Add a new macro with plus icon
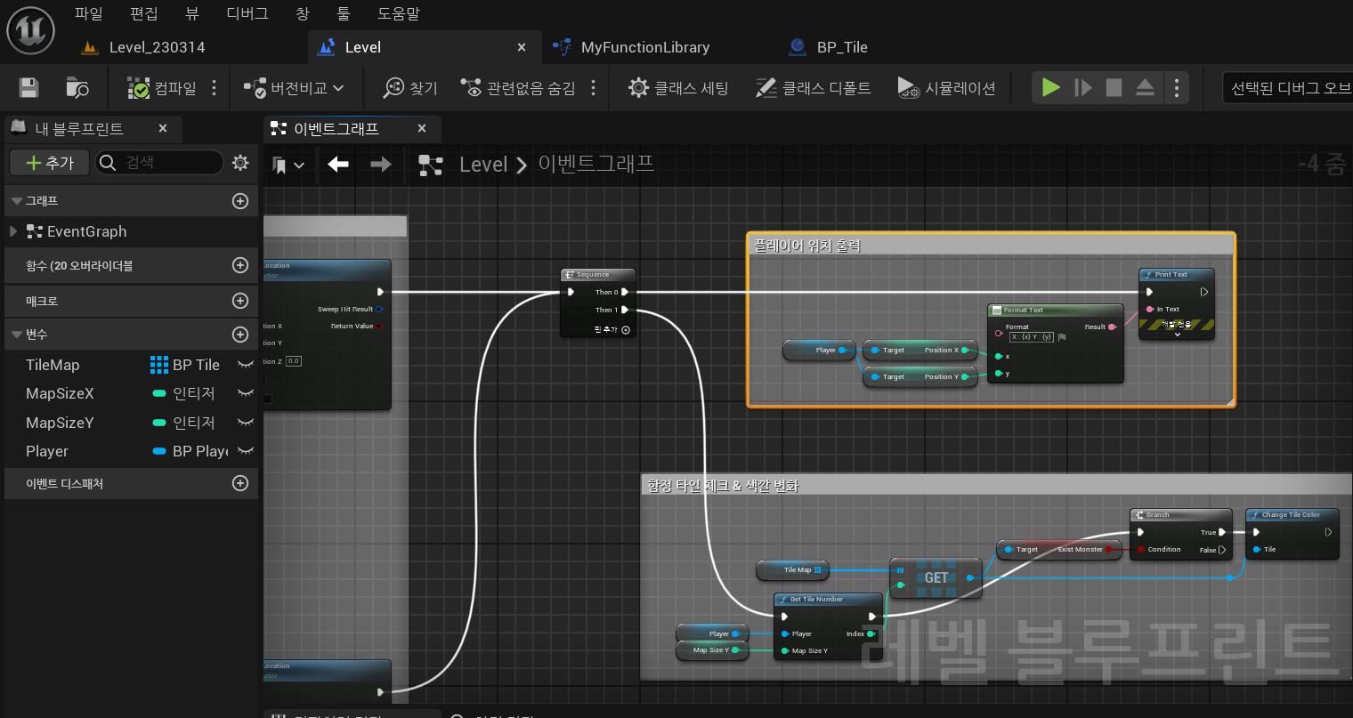1353x718 pixels. (x=240, y=301)
